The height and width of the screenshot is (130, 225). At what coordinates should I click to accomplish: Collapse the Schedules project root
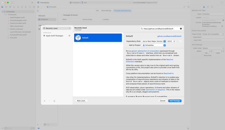pos(3,11)
